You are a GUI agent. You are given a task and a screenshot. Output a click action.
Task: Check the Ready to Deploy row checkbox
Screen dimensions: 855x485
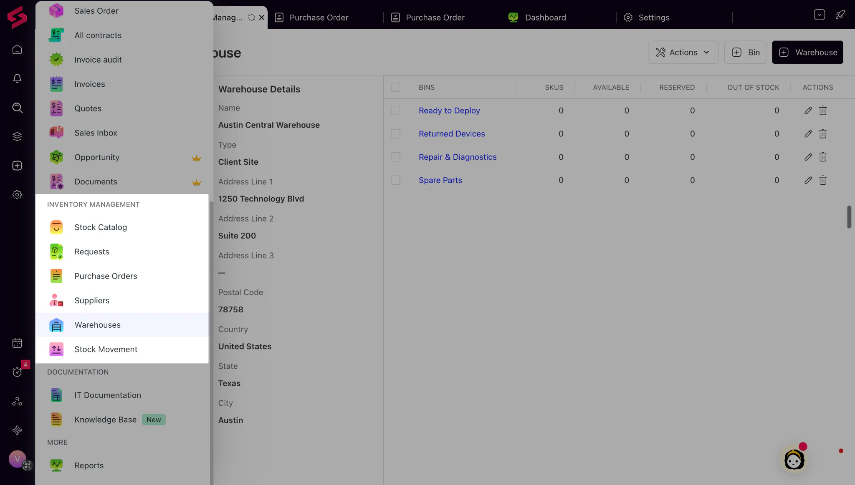395,111
